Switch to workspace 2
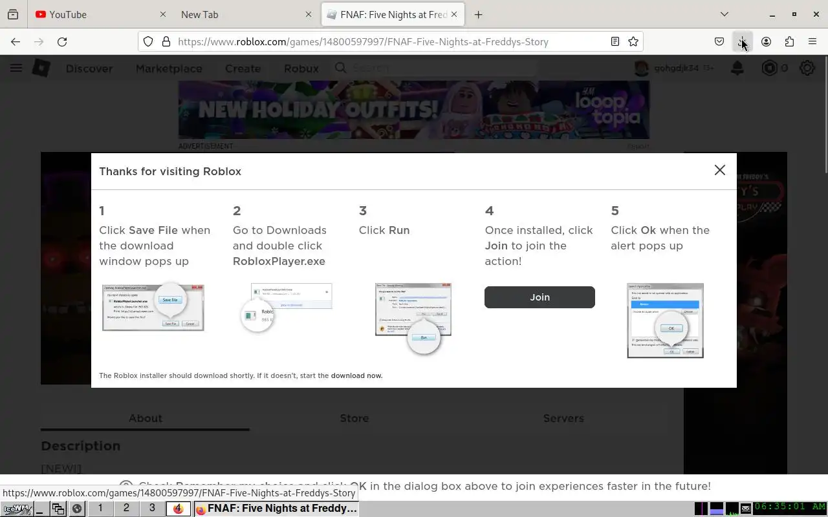 click(126, 509)
